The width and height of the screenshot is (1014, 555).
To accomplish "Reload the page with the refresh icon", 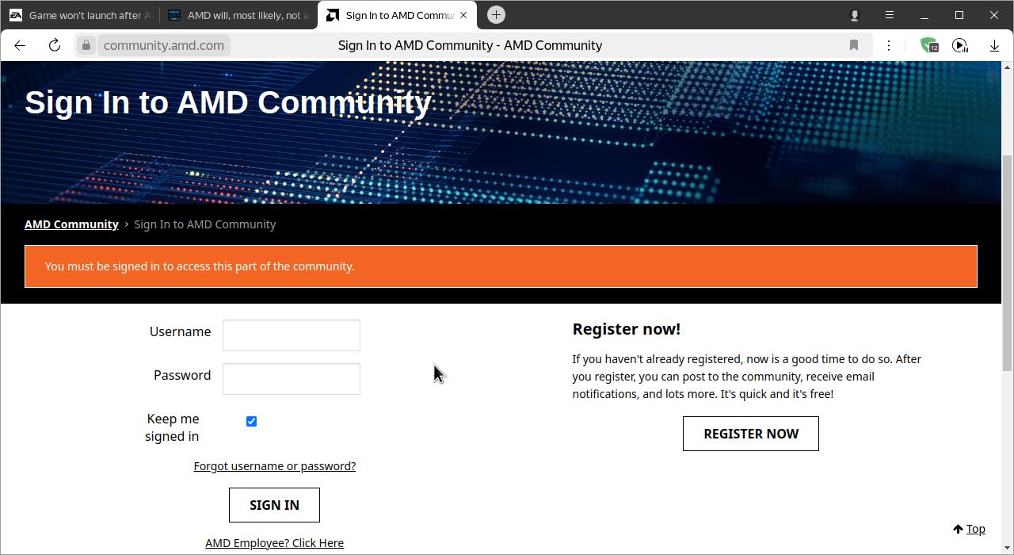I will click(x=55, y=45).
